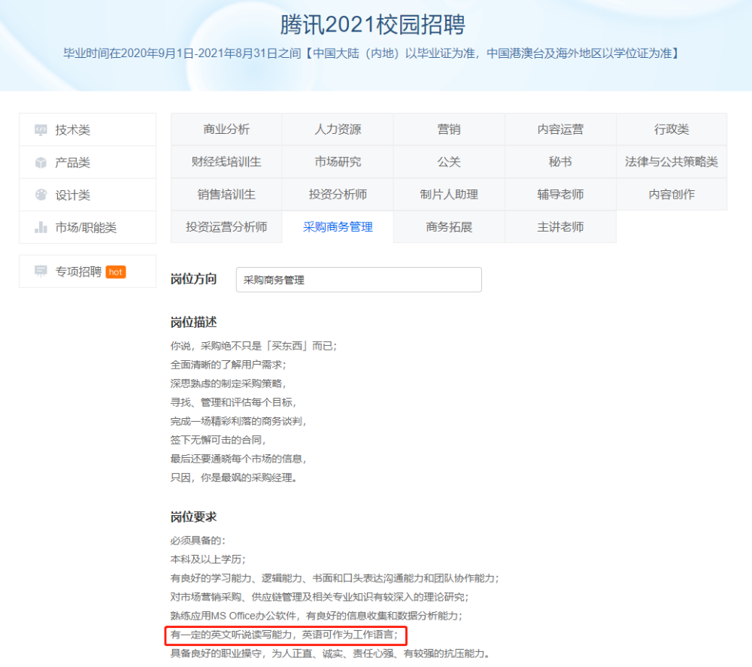Click the 职业操守 requirement line
Screen dimensions: 752x667
[330, 653]
